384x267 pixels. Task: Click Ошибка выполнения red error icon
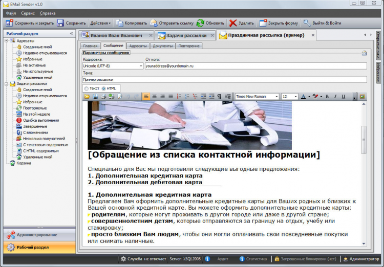(x=19, y=120)
